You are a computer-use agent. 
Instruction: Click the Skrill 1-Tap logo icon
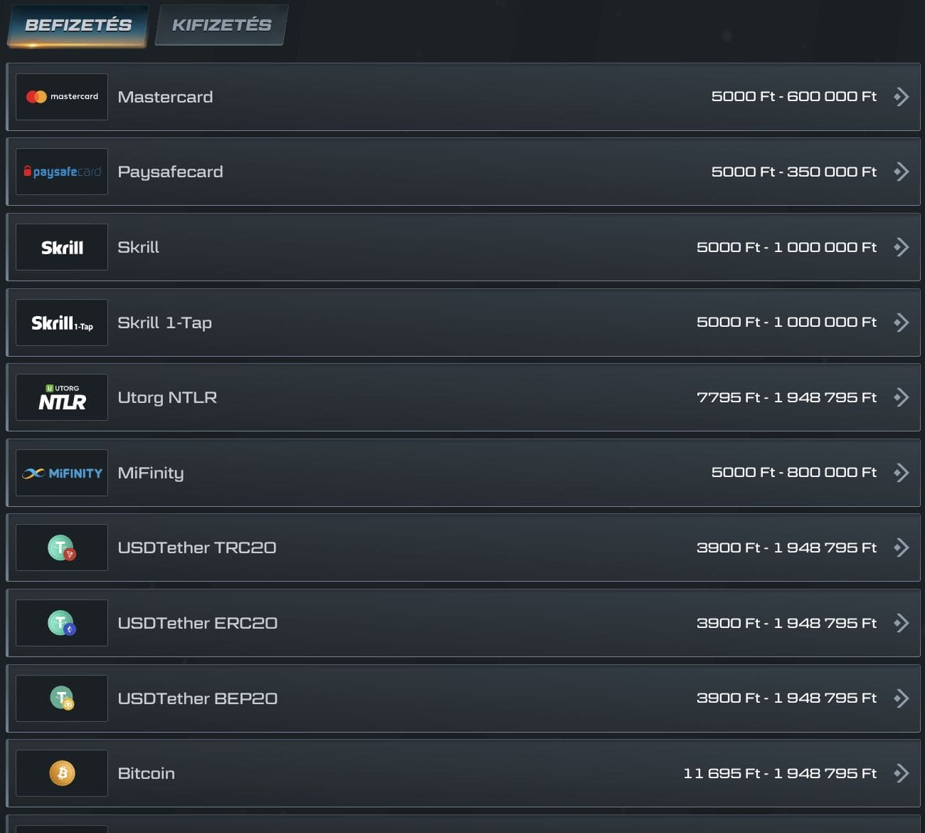tap(62, 323)
